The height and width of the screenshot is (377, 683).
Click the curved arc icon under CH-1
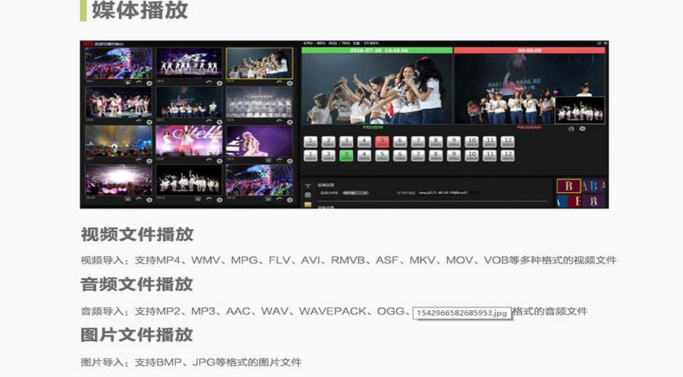tap(139, 83)
